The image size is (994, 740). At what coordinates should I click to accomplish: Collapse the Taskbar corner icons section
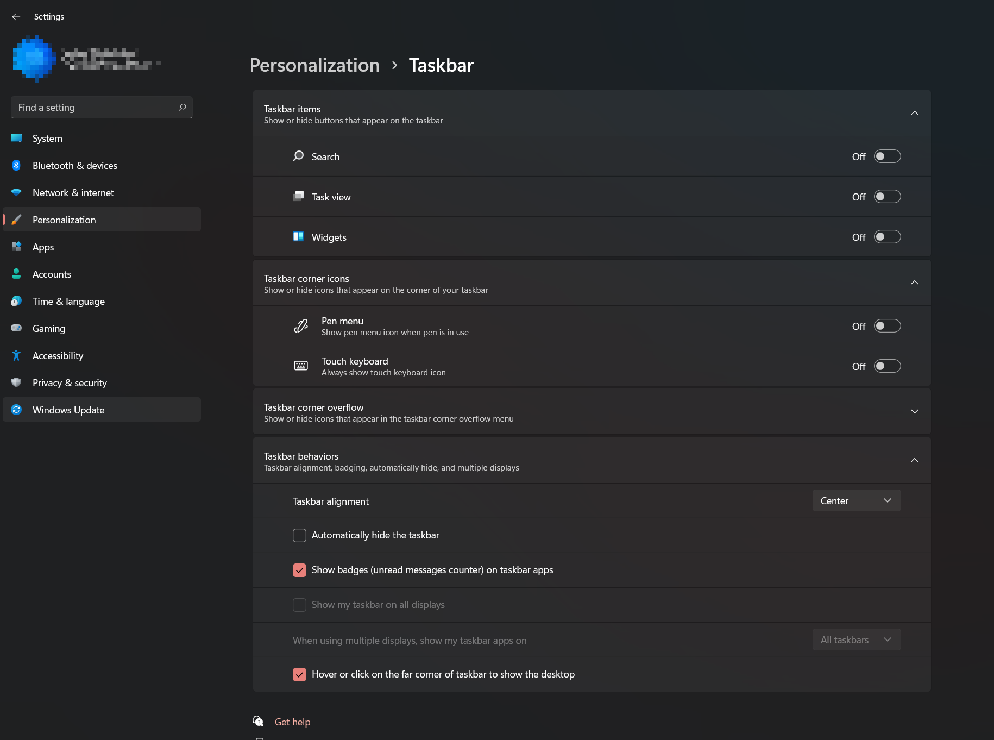coord(915,283)
